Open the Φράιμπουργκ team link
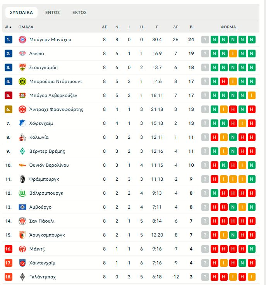The height and width of the screenshot is (285, 266). 44,179
